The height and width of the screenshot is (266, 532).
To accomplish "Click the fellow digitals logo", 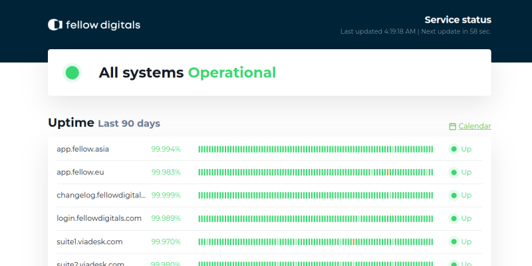I will point(94,25).
